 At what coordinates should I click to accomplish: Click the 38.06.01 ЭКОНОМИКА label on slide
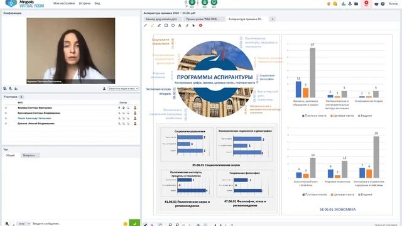pyautogui.click(x=337, y=210)
